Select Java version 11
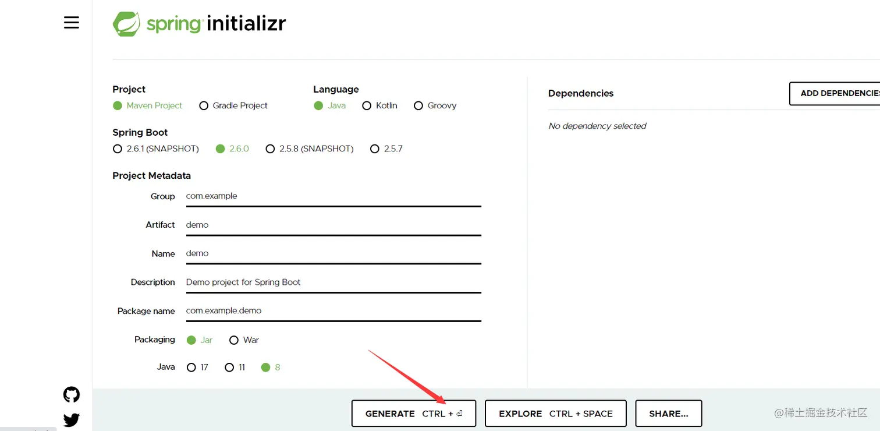 (235, 367)
